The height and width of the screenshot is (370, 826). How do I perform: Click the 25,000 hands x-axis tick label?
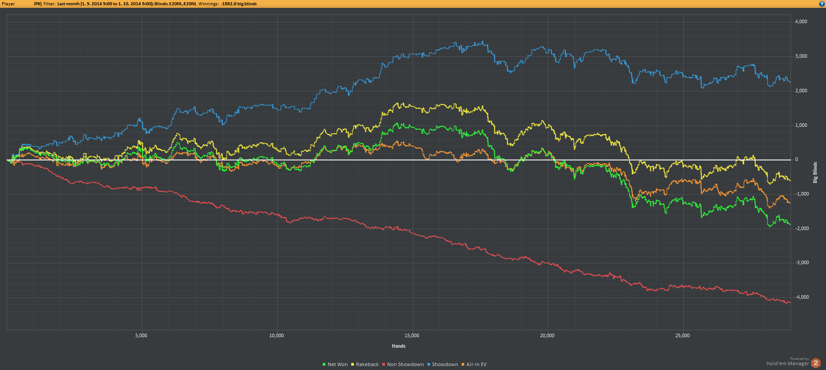tap(682, 335)
